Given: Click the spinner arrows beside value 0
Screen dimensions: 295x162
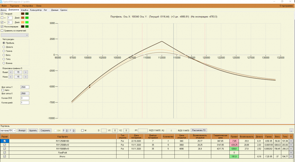Looking at the screenshot, I should [67, 130].
